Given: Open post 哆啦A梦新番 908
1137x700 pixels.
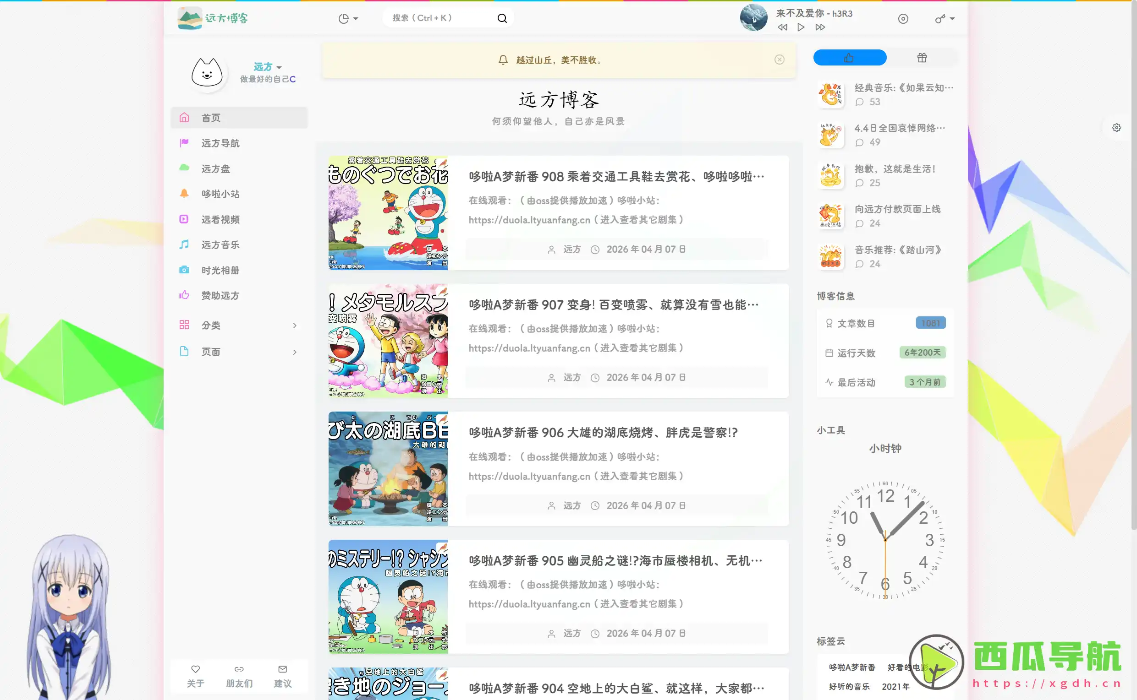Looking at the screenshot, I should tap(616, 177).
